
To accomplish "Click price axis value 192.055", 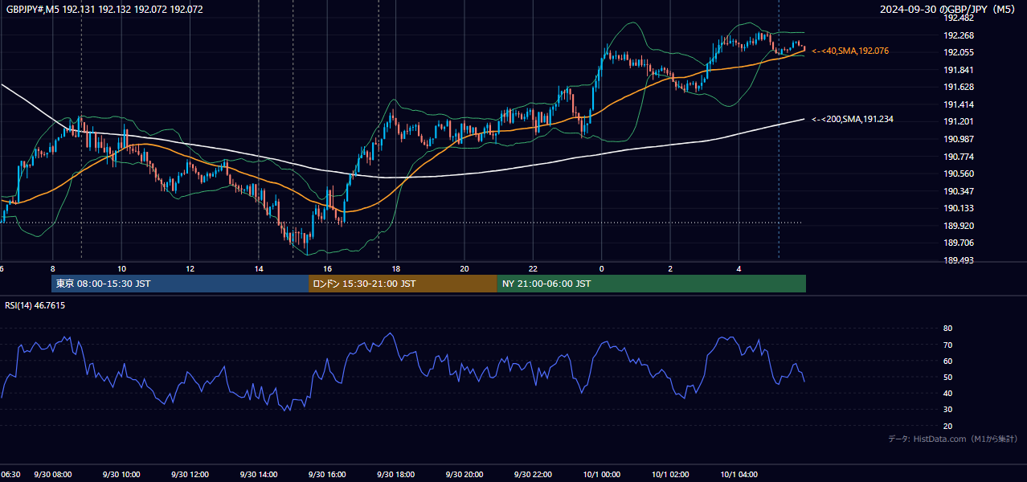I will (x=959, y=52).
